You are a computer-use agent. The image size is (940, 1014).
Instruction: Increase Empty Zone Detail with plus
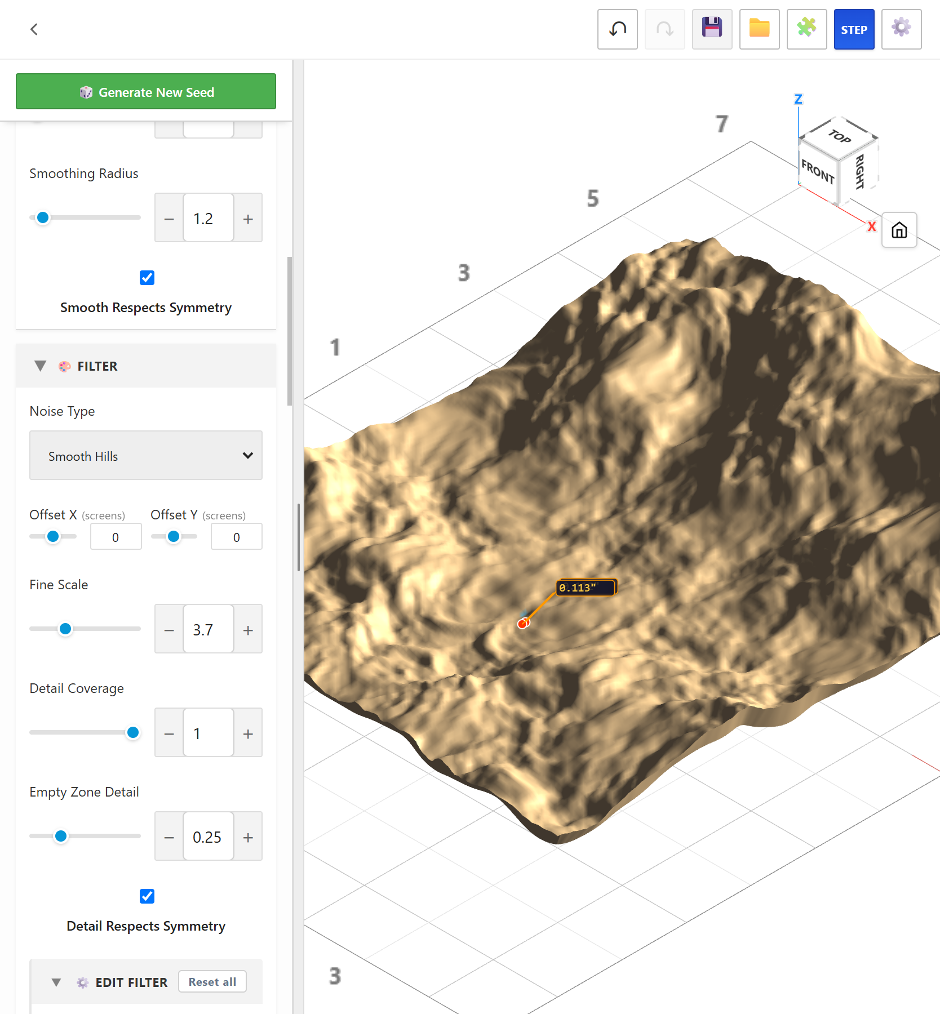pyautogui.click(x=248, y=837)
